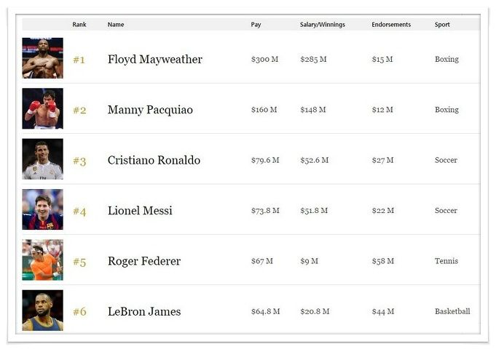
Task: Select Roger Federer's tennis photo thumbnail
Action: (42, 260)
